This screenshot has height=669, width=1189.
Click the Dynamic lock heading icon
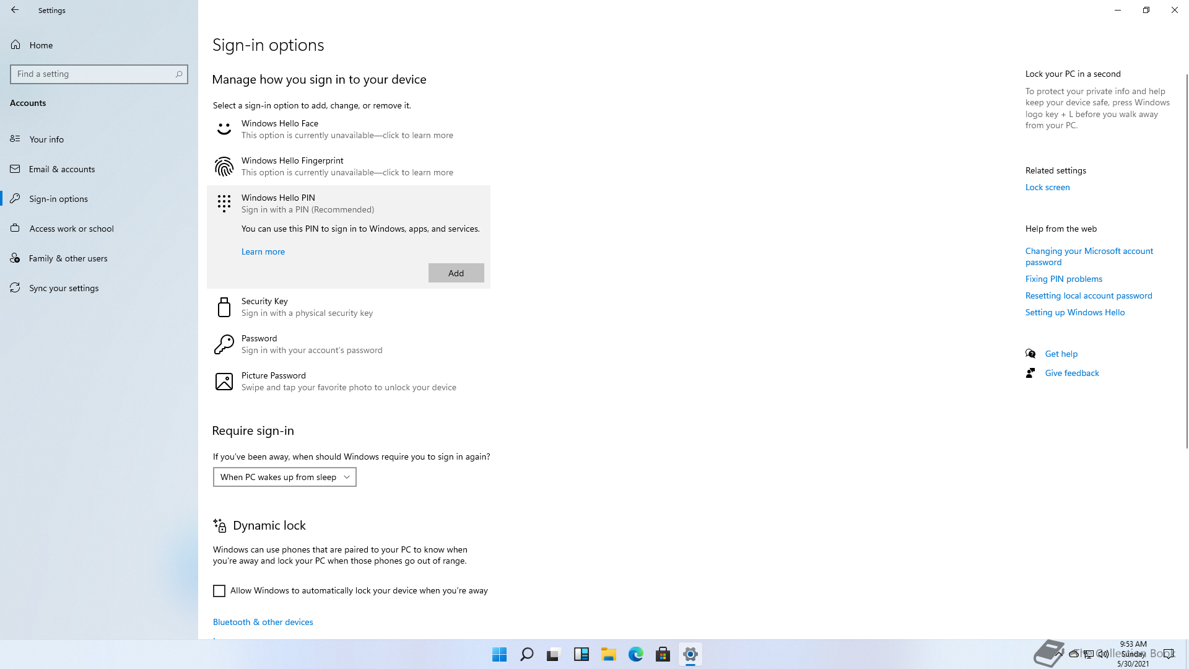pyautogui.click(x=219, y=525)
